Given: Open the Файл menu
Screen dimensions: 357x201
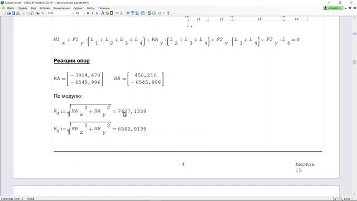Looking at the screenshot, I should coord(10,8).
